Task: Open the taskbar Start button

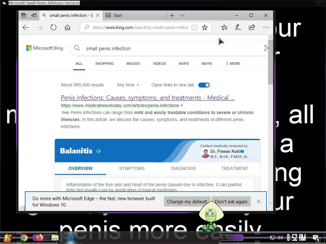Action: click(x=8, y=238)
